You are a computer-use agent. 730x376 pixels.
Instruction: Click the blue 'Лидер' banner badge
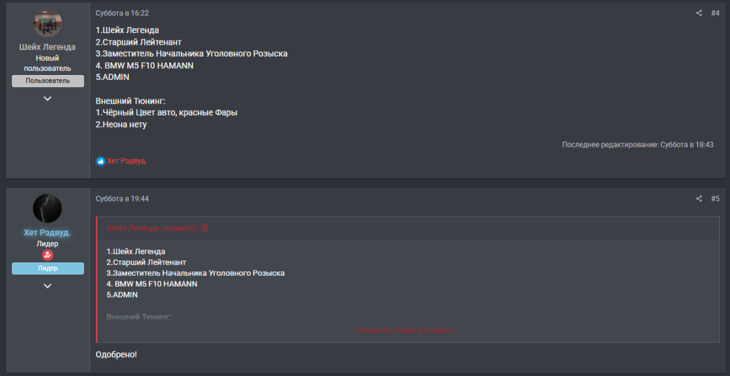[48, 268]
